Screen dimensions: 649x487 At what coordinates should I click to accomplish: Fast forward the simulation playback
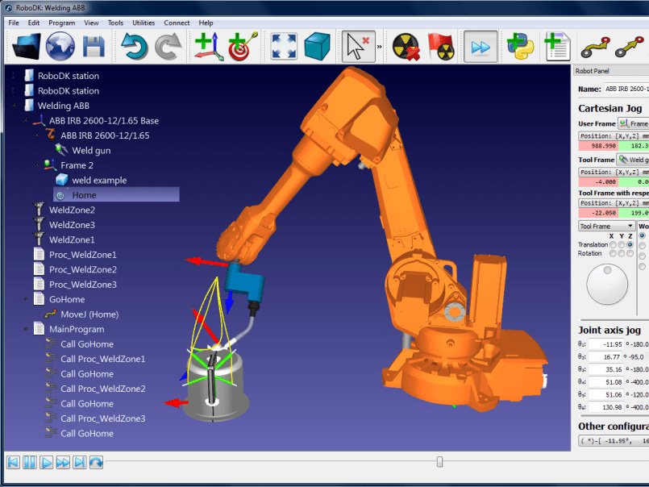[x=63, y=462]
